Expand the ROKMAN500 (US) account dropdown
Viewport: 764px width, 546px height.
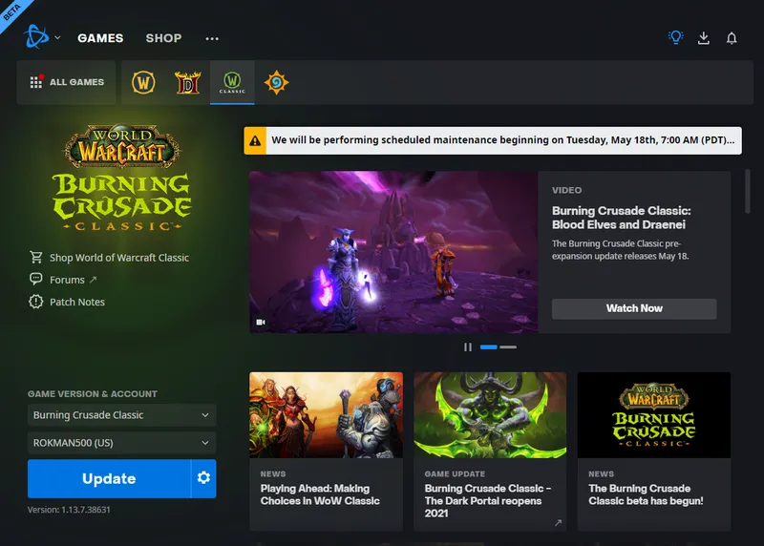coord(122,443)
